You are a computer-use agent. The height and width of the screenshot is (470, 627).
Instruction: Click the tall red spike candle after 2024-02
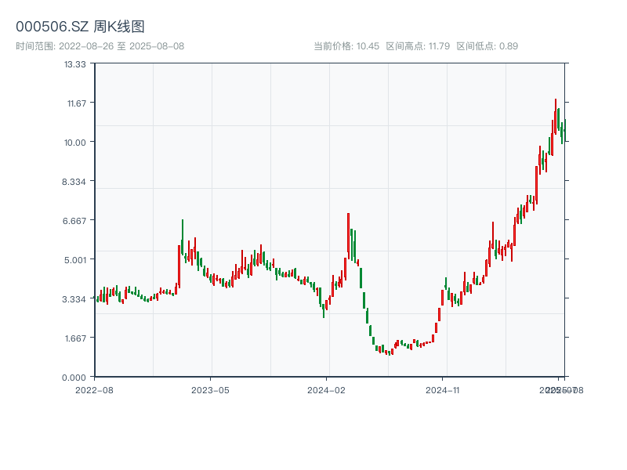[348, 236]
